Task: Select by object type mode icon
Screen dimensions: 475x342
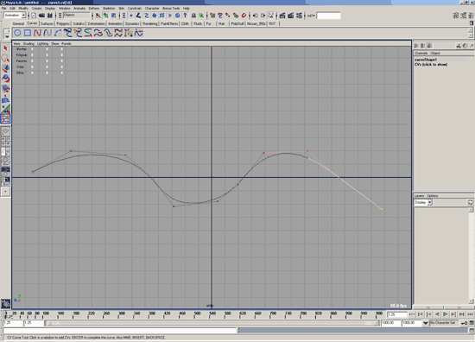Action: pyautogui.click(x=105, y=16)
